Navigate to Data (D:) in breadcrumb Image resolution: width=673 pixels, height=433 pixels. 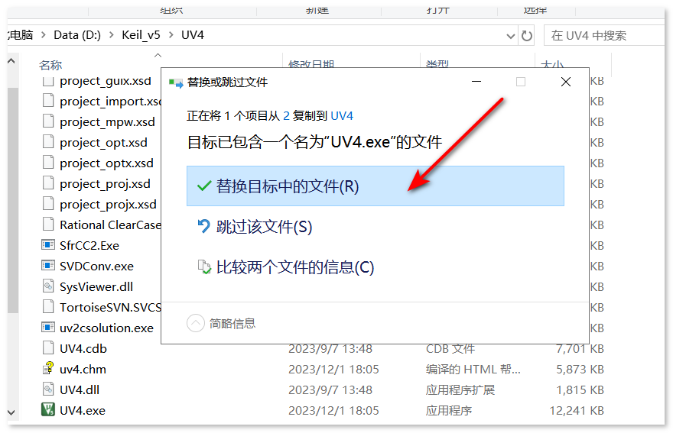pyautogui.click(x=77, y=35)
